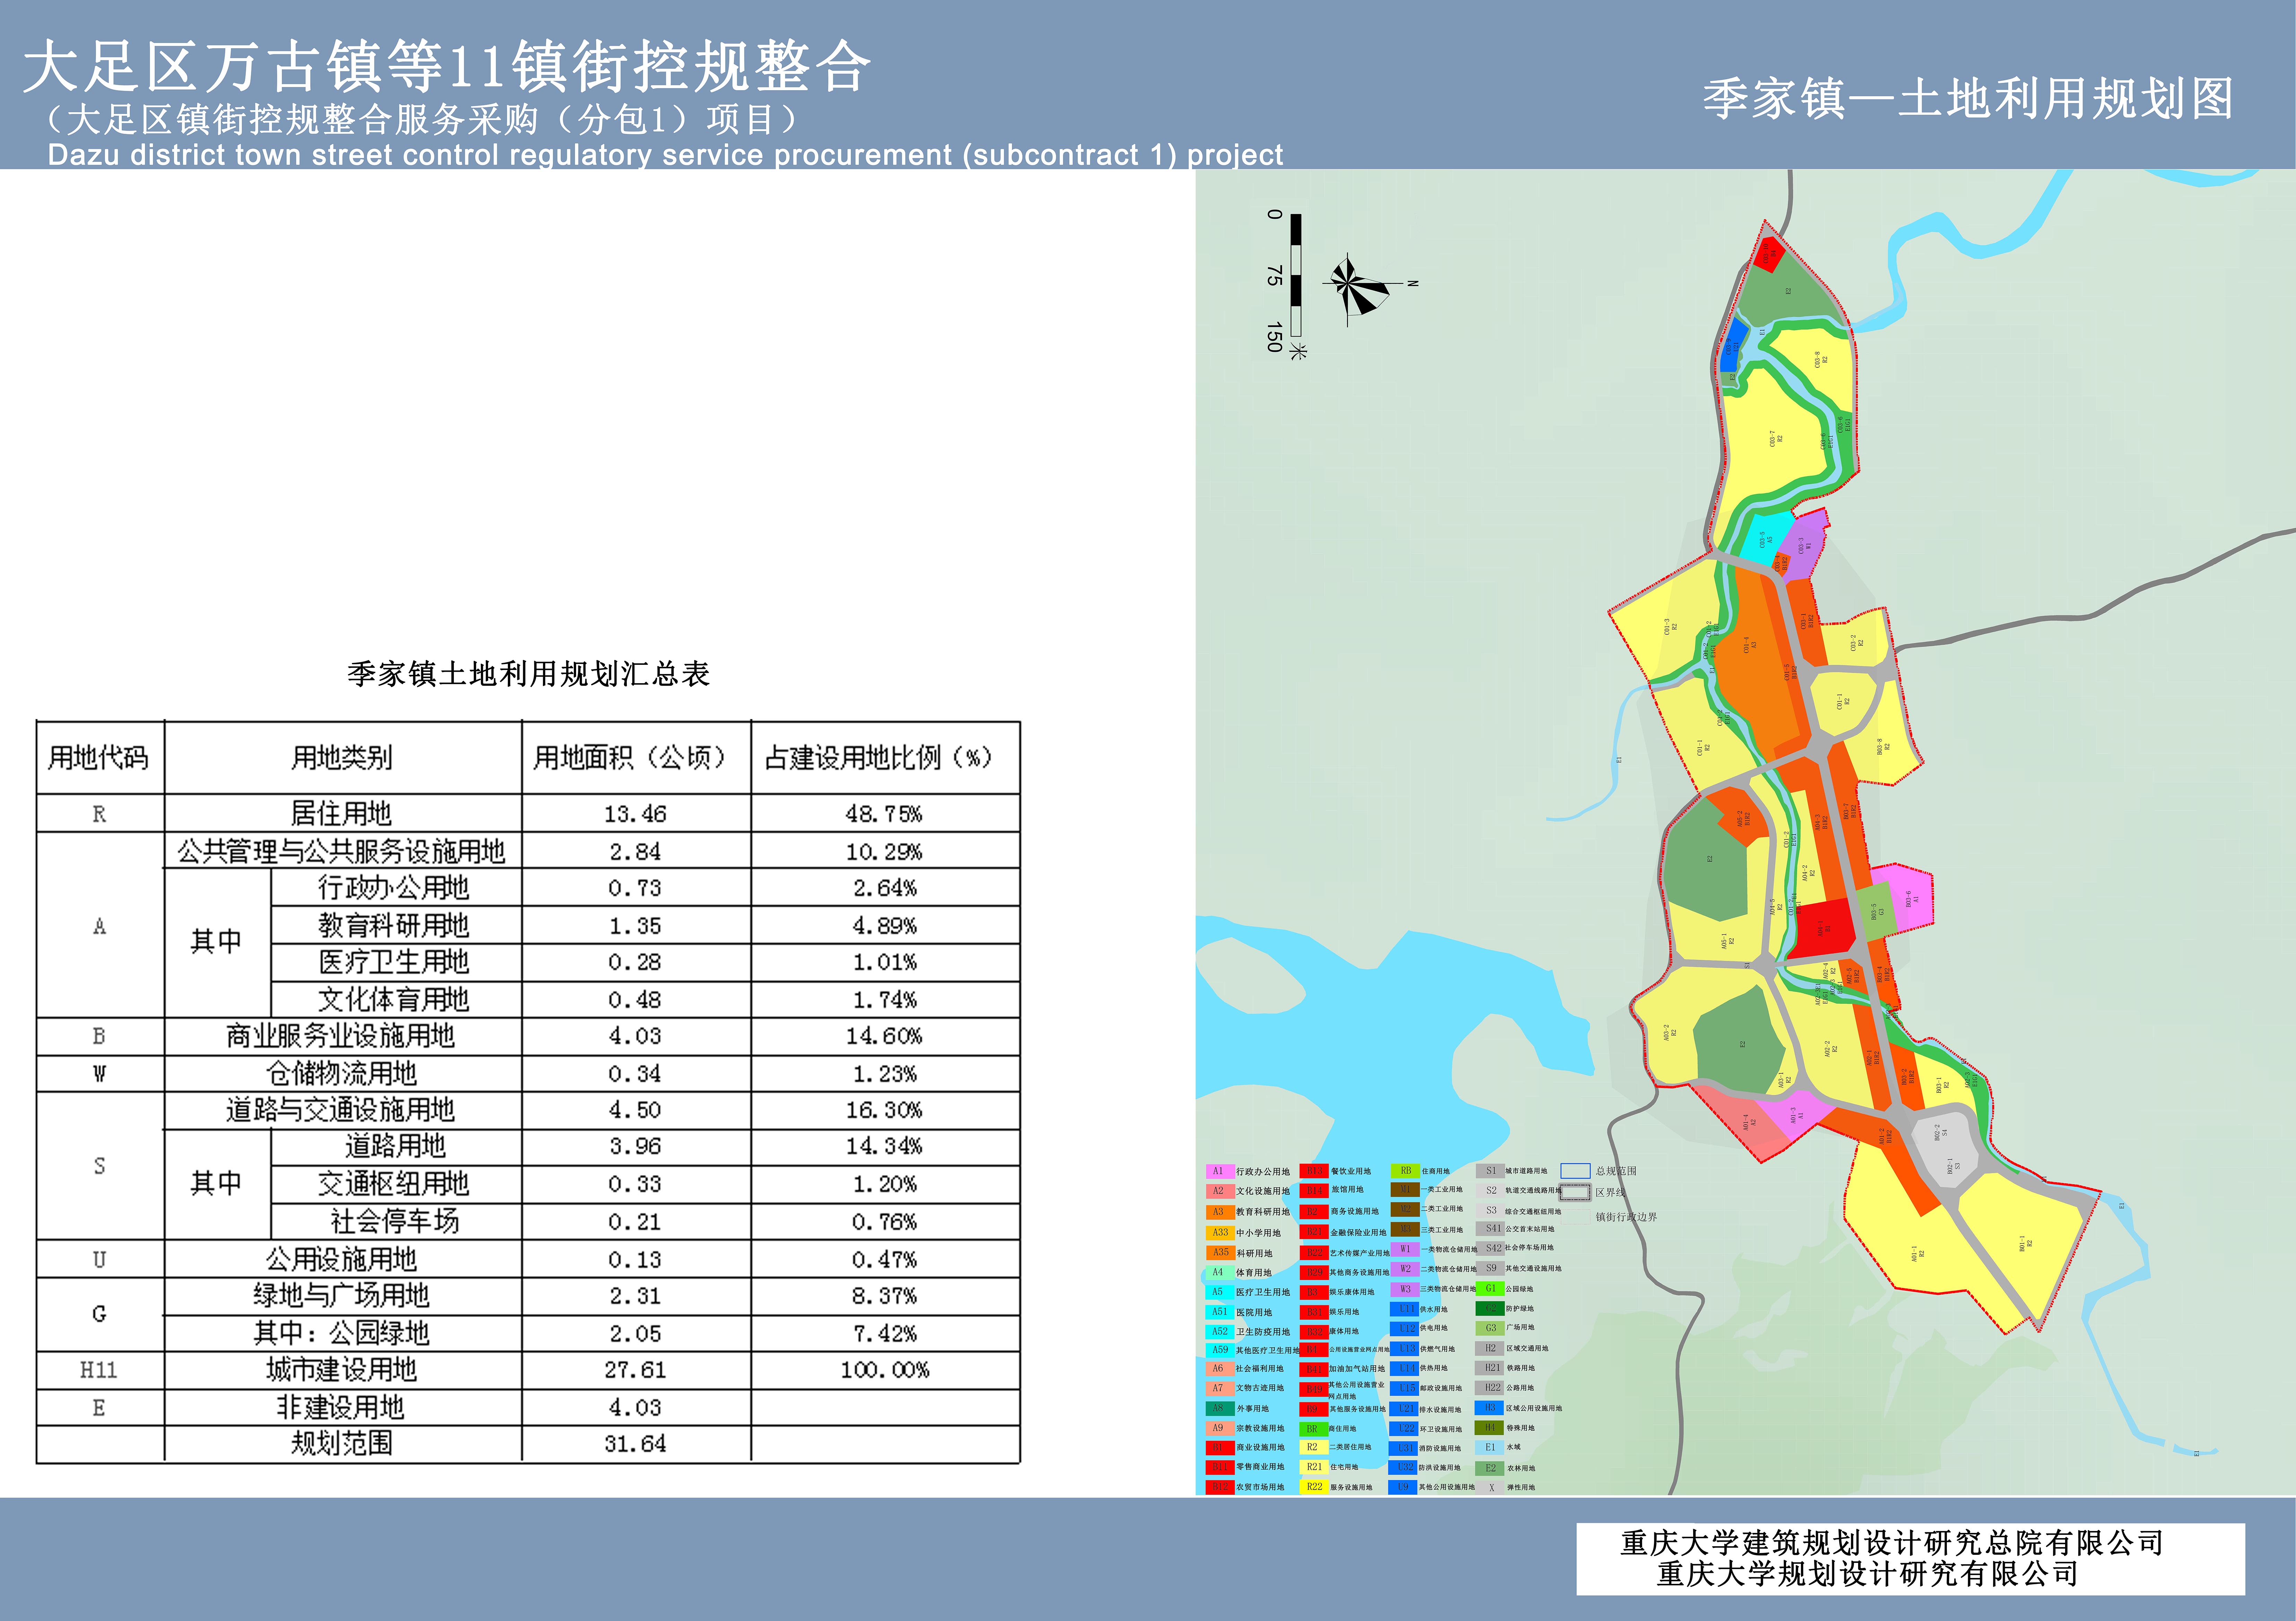2296x1621 pixels.
Task: Select the G2 防护绿地 dark green swatch
Action: click(1490, 1308)
